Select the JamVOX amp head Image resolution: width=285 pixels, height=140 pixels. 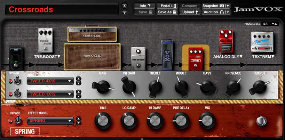(x=92, y=34)
